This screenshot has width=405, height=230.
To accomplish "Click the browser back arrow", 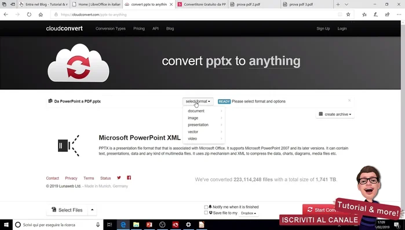I will pyautogui.click(x=6, y=14).
